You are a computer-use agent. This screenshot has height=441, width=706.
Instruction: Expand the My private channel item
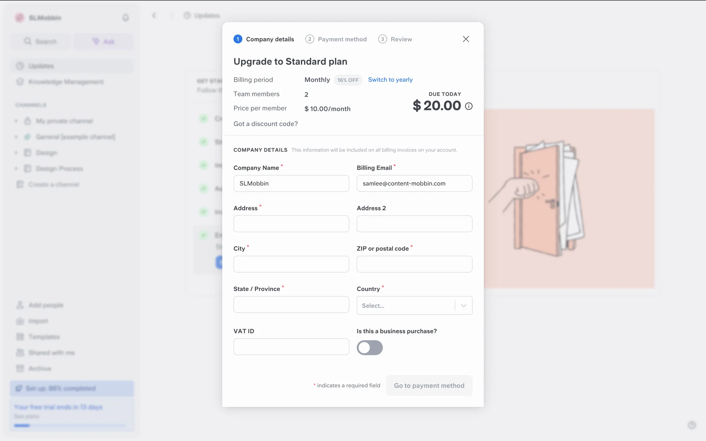[16, 121]
